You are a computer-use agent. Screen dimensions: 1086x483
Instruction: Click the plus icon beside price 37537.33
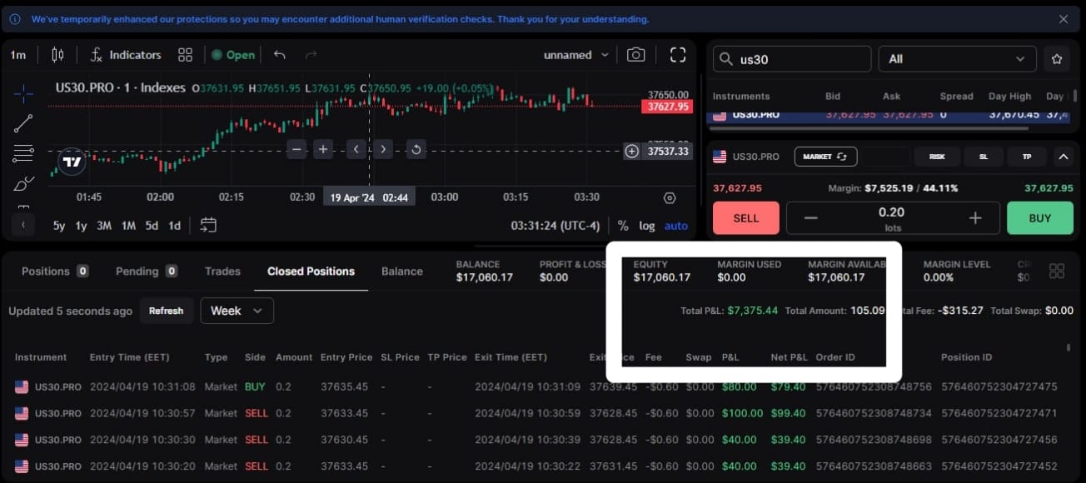(x=632, y=152)
